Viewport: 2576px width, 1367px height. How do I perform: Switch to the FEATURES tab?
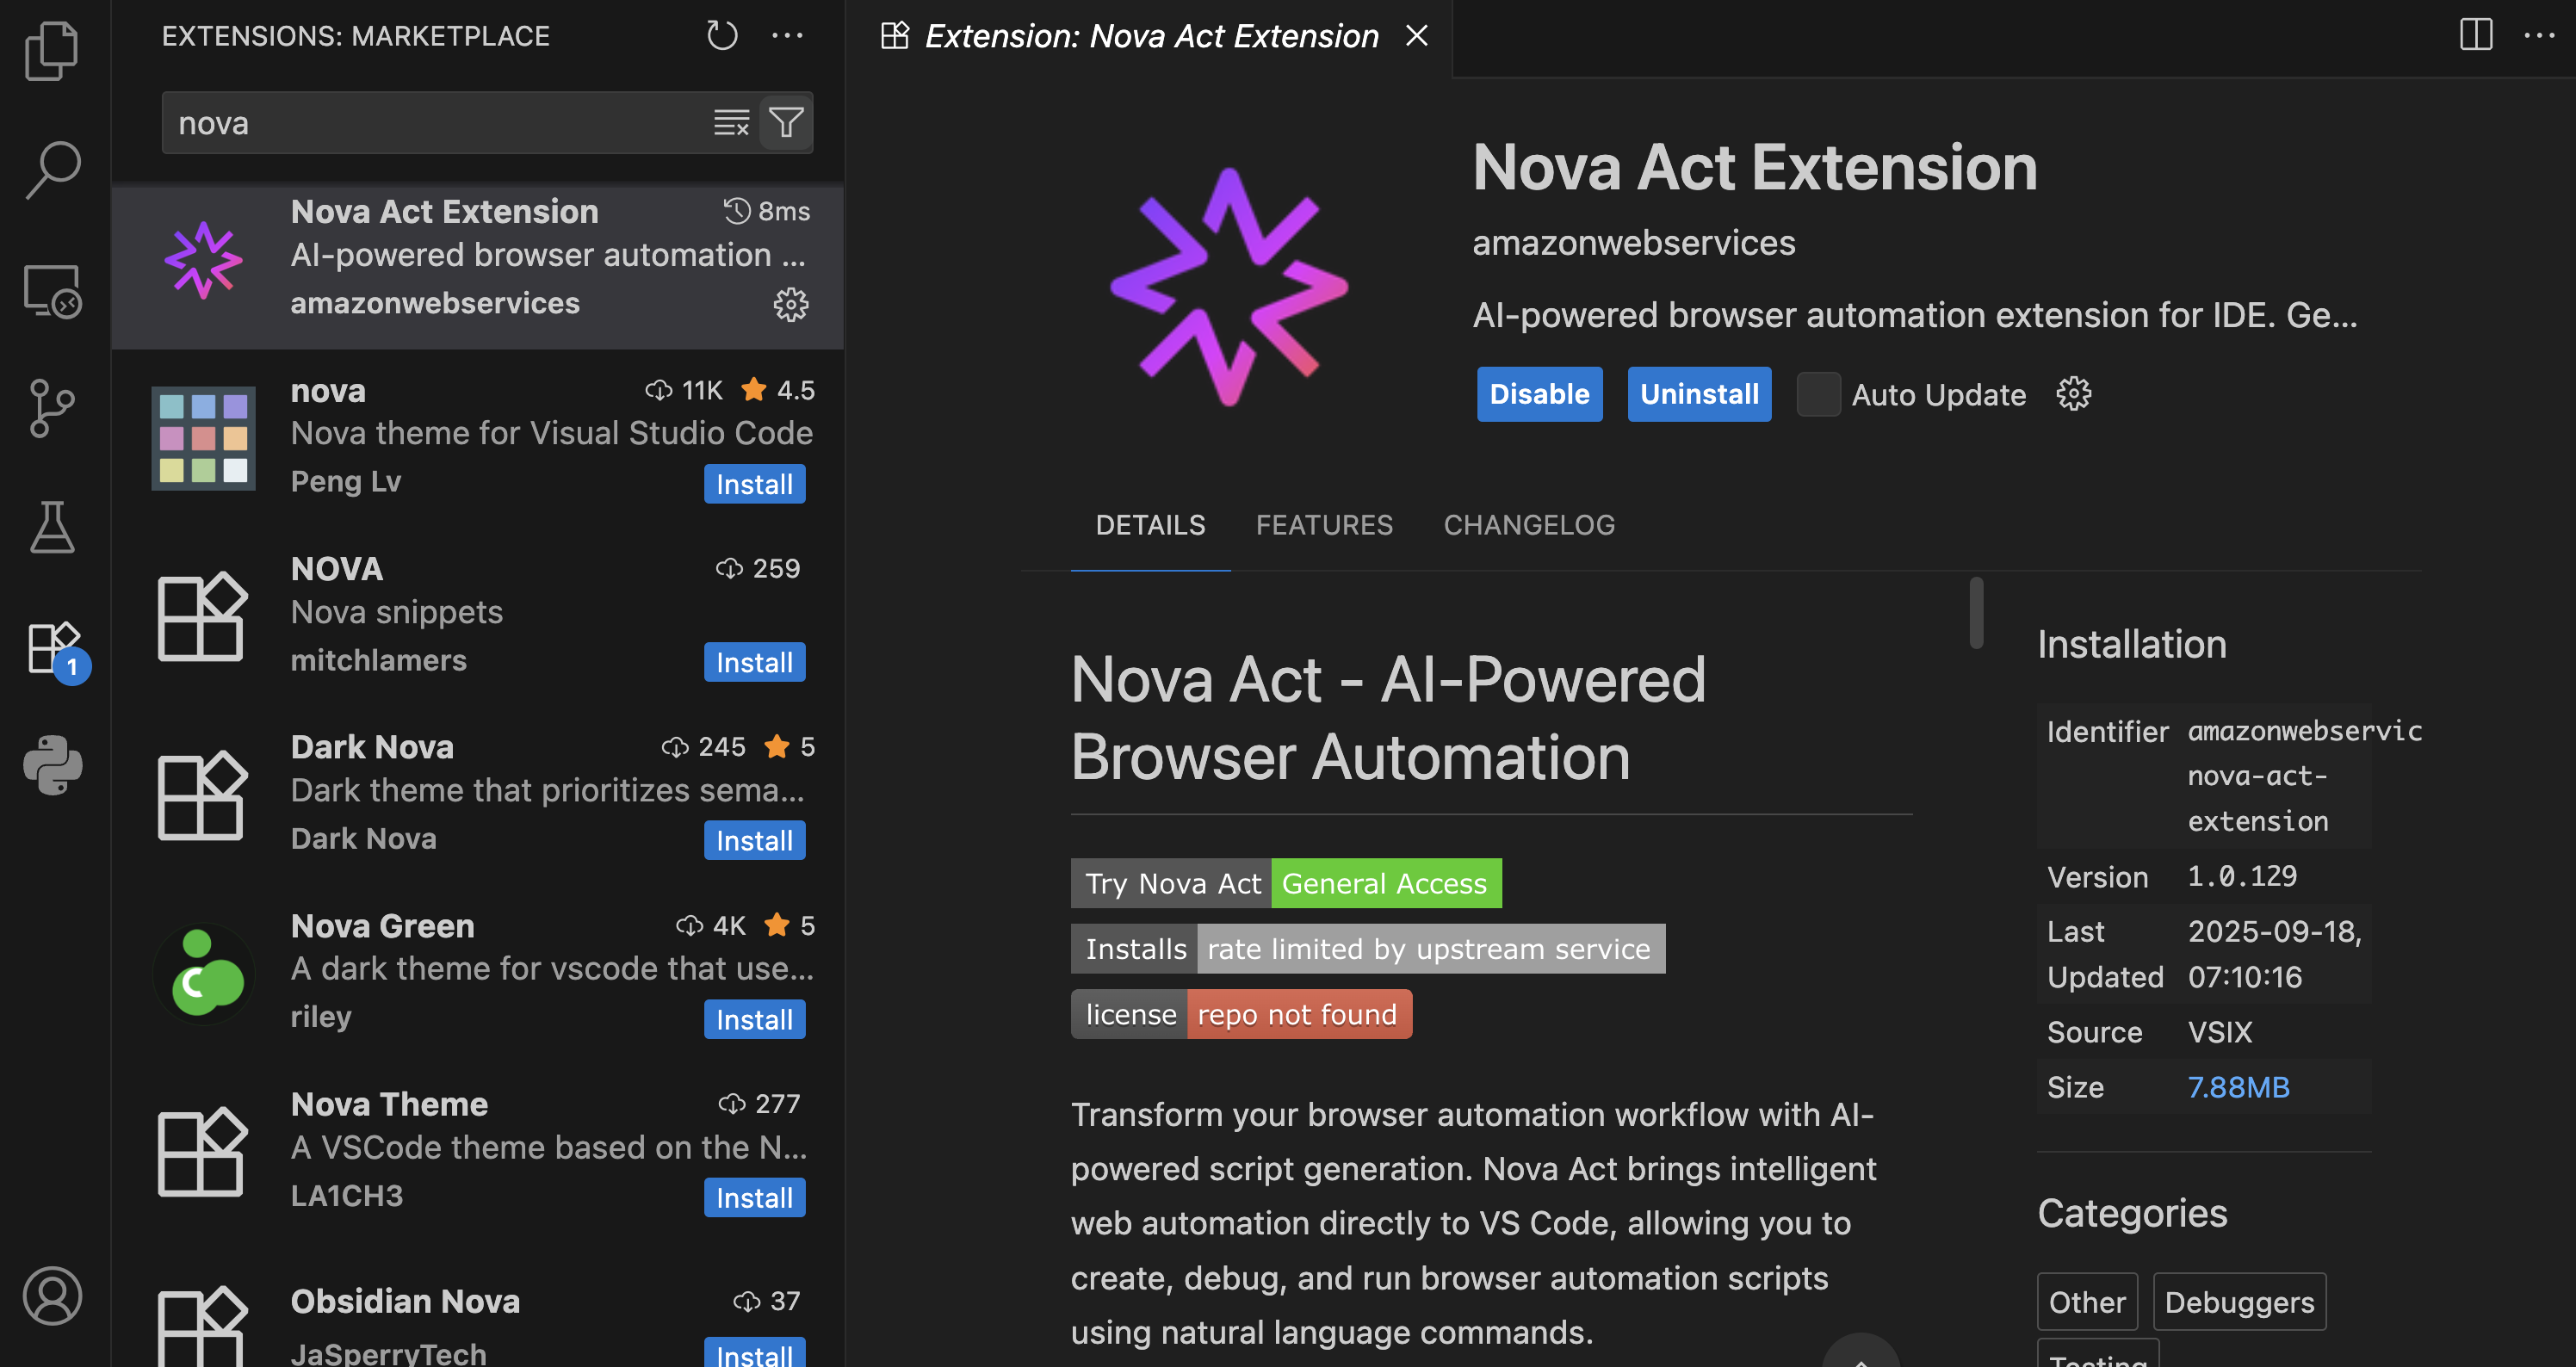point(1324,525)
